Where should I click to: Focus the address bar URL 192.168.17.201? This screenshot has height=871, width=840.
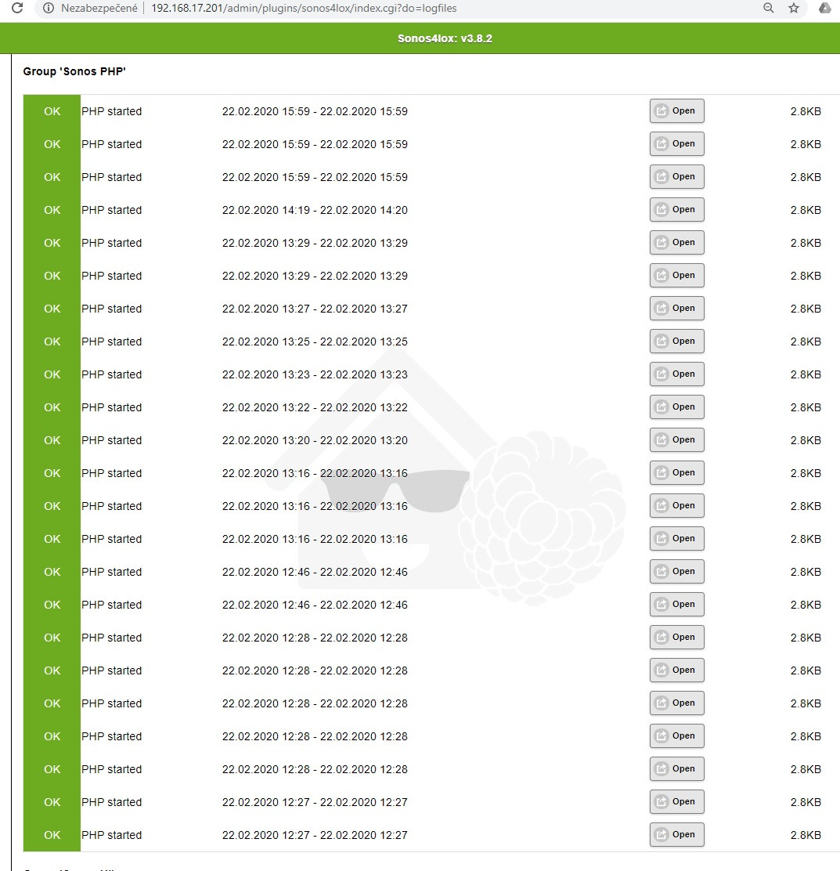[304, 9]
